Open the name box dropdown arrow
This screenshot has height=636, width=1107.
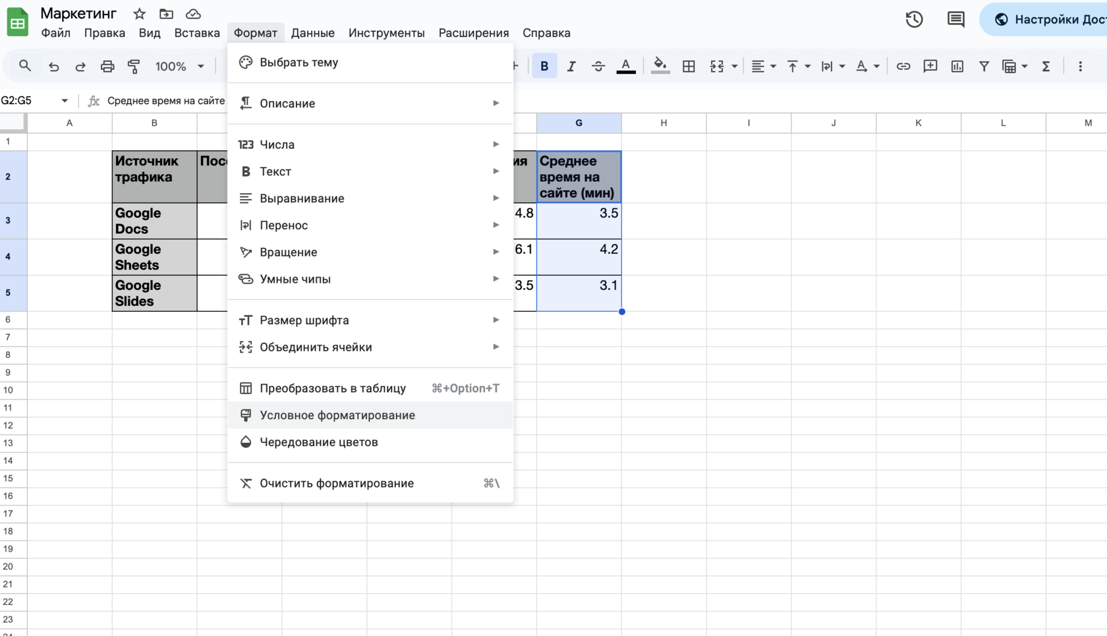(x=65, y=101)
